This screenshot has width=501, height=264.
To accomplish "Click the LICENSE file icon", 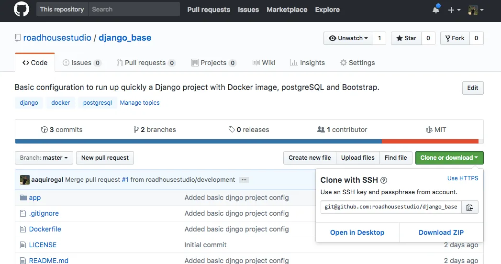I will (x=22, y=245).
